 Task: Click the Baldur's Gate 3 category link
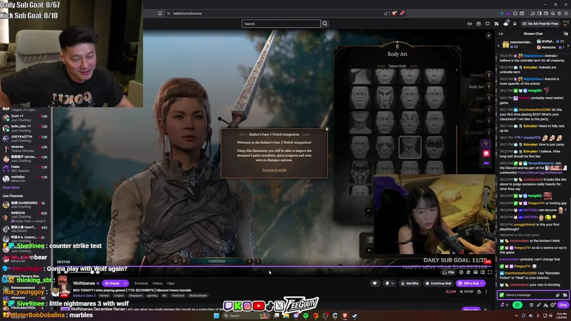click(84, 296)
